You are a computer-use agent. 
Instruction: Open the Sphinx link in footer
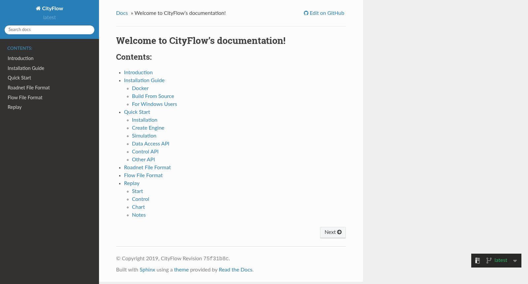[x=147, y=270]
